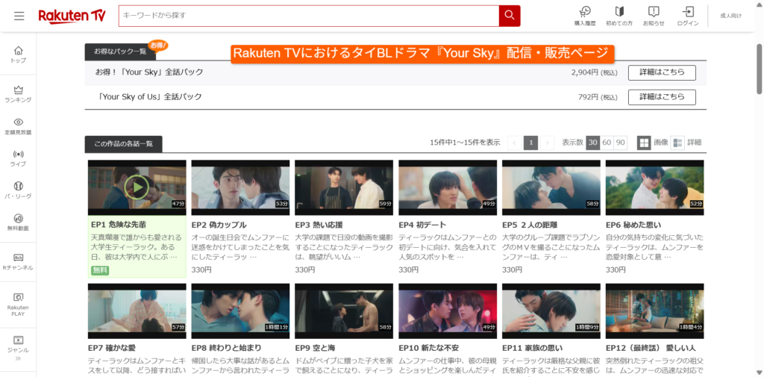The height and width of the screenshot is (377, 764).
Task: Click EP9 空と海 title link
Action: [316, 348]
